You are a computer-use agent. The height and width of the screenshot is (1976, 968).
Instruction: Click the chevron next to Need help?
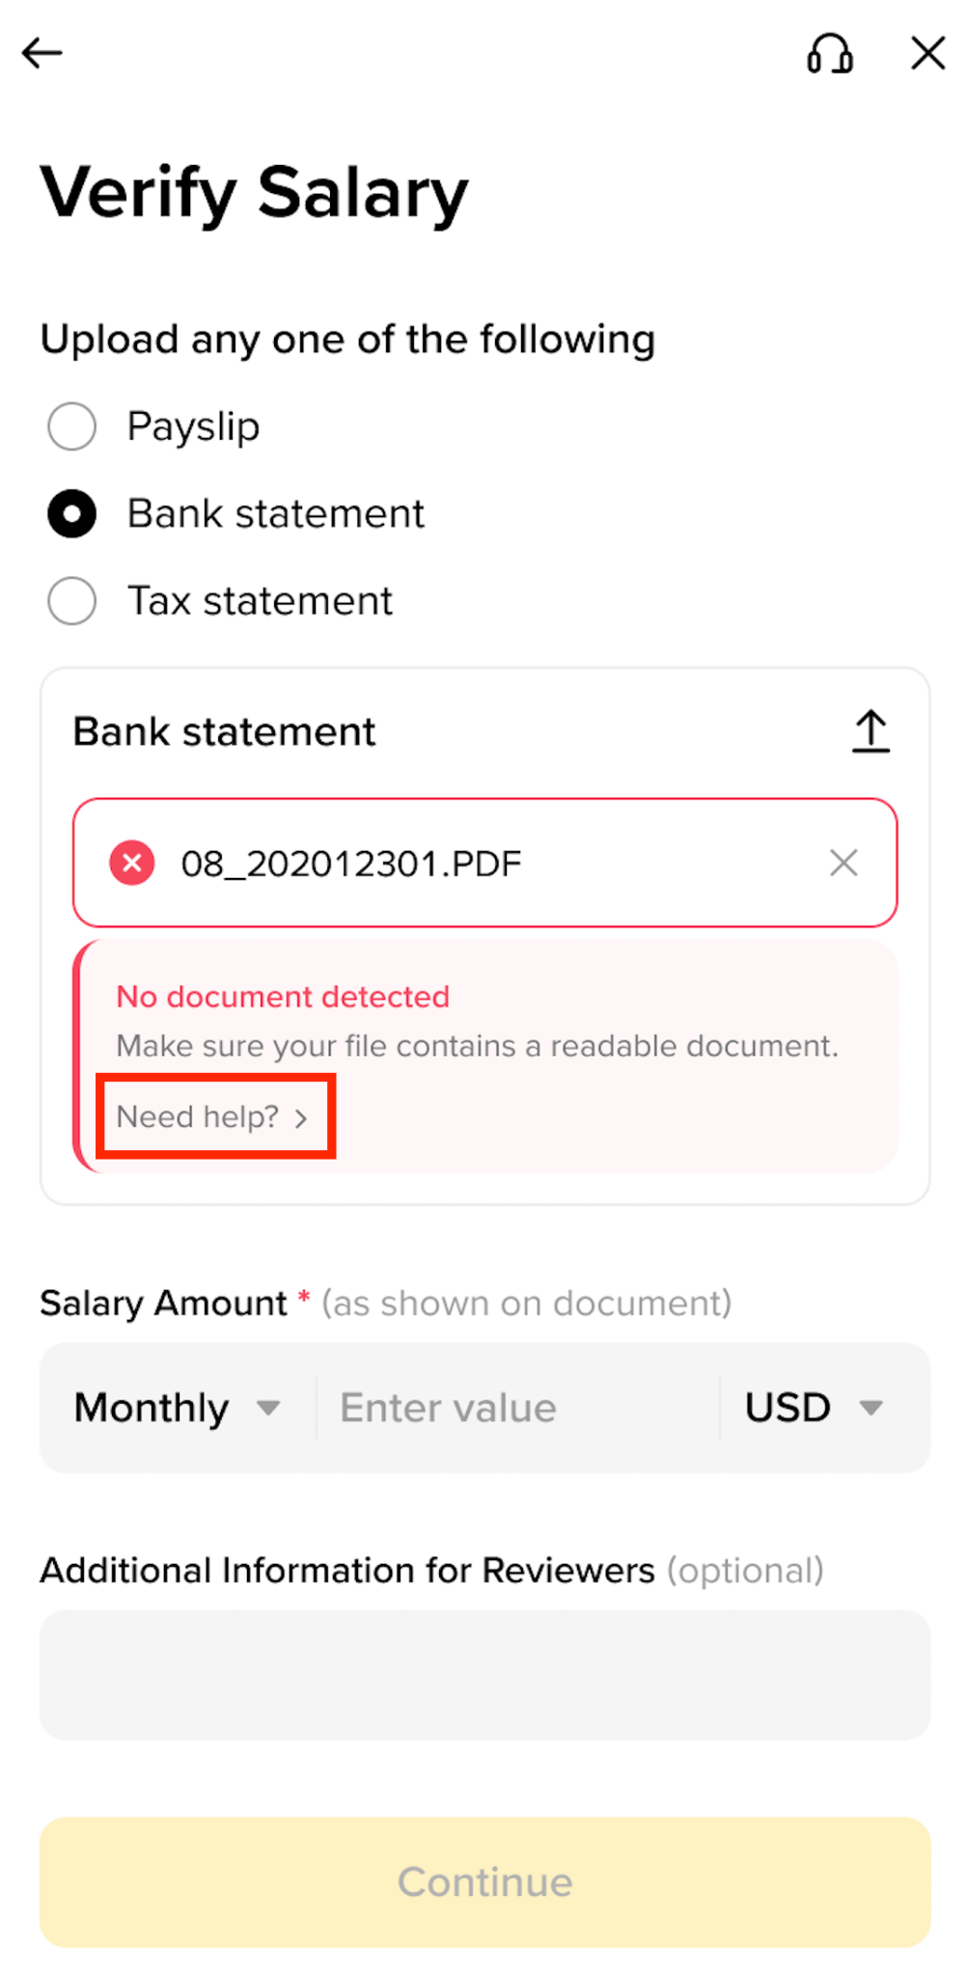click(x=301, y=1118)
